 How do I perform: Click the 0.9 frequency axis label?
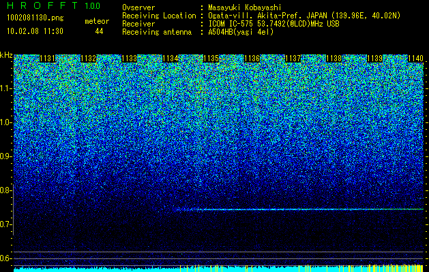pos(5,156)
